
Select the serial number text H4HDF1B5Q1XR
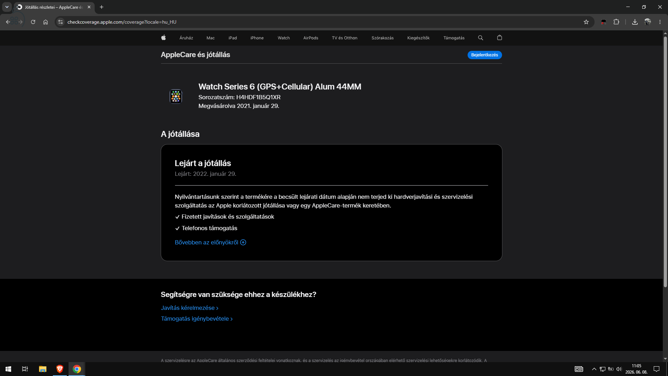[259, 97]
